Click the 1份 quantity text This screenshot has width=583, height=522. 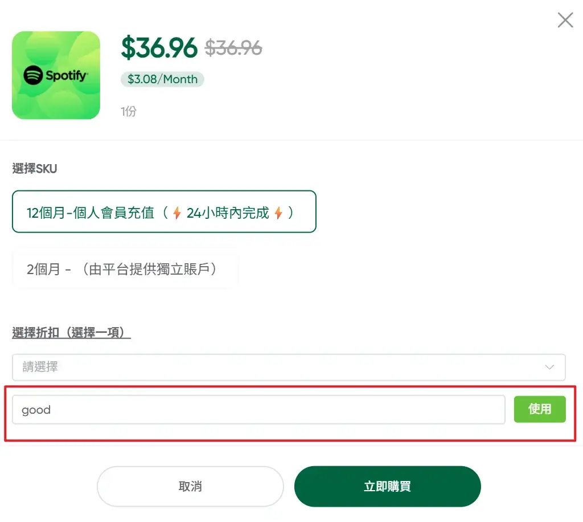tap(128, 111)
